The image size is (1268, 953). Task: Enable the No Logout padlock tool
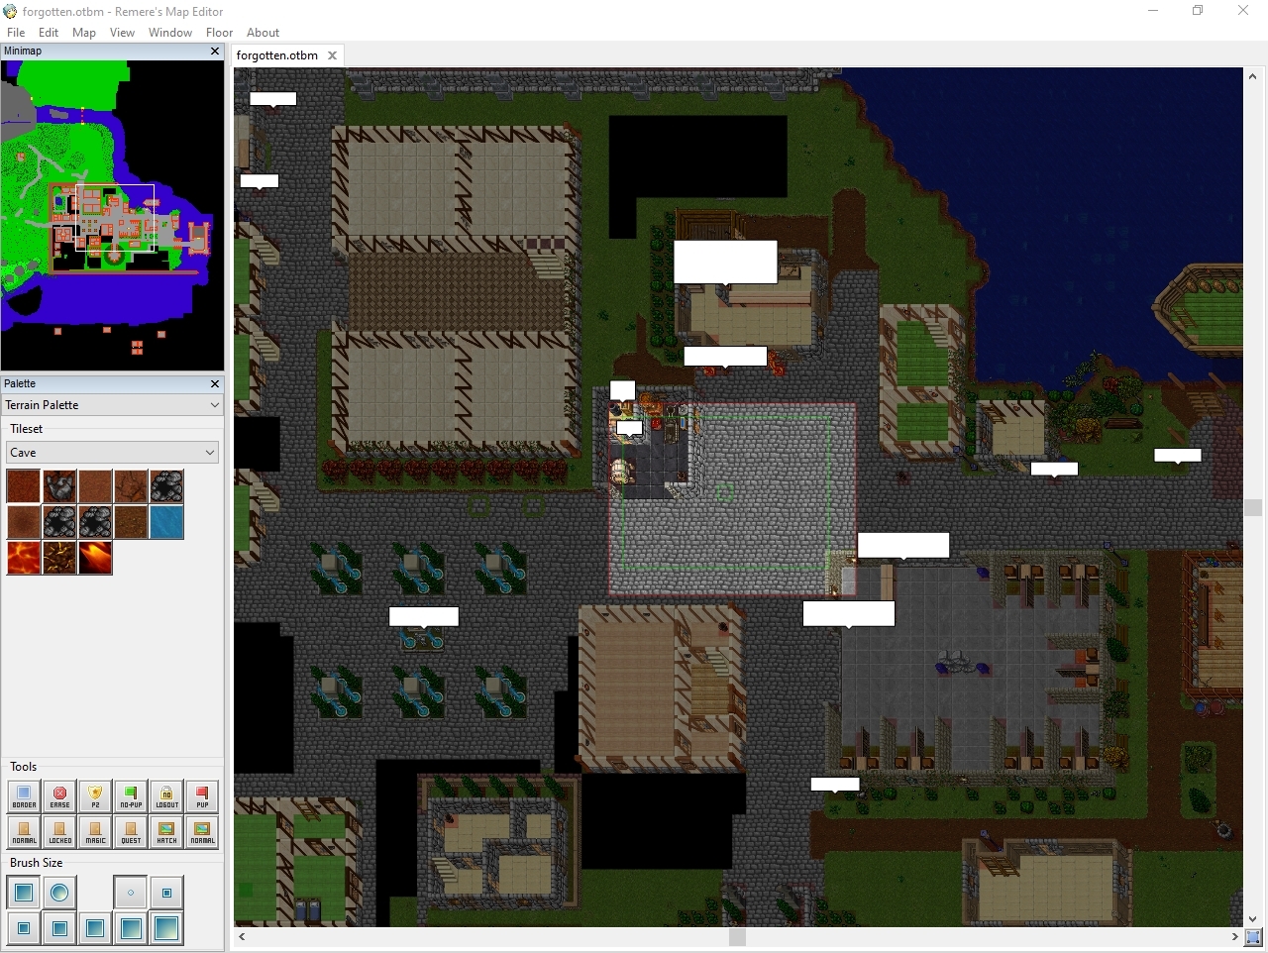[166, 796]
